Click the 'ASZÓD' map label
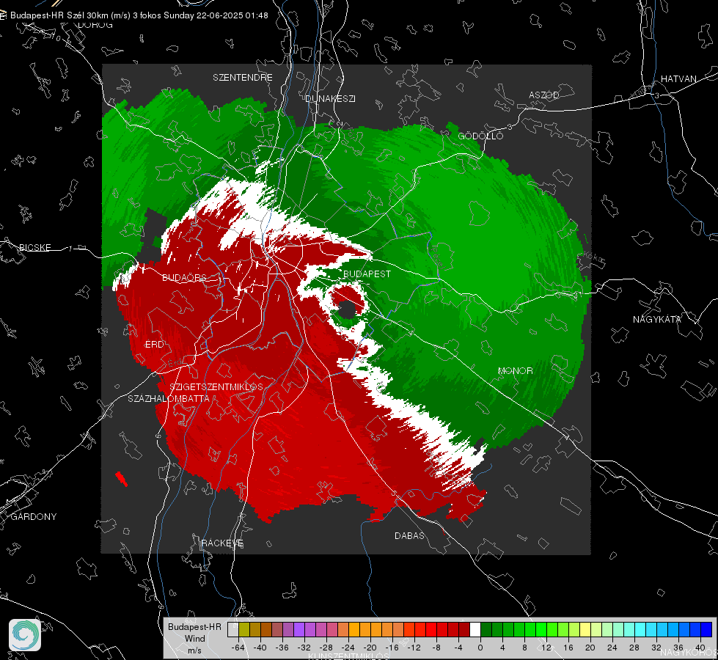The height and width of the screenshot is (660, 718). click(x=544, y=95)
